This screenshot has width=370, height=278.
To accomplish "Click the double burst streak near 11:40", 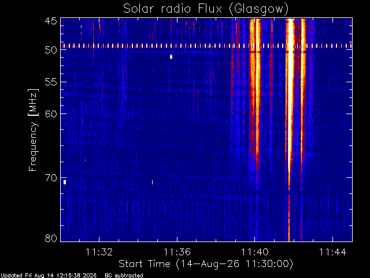I will click(255, 94).
